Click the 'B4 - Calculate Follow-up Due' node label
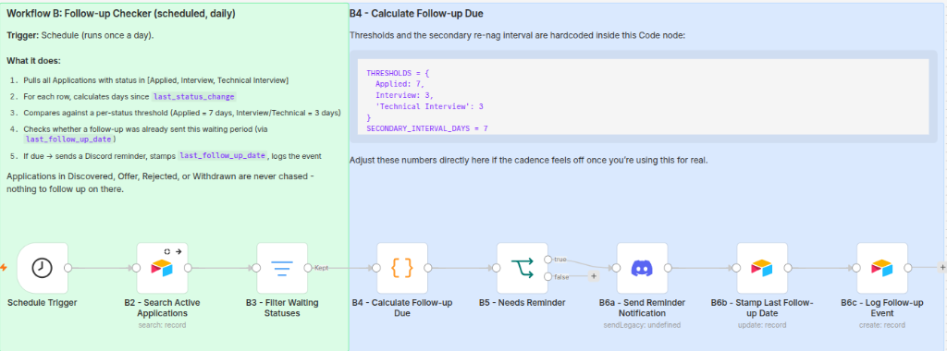 pyautogui.click(x=402, y=309)
